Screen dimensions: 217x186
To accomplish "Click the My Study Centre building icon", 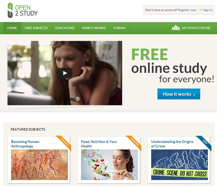I will 176,28.
